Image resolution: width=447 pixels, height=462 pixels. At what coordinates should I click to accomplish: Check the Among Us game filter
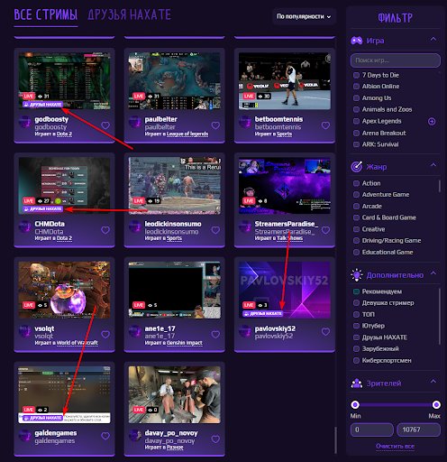tap(356, 98)
